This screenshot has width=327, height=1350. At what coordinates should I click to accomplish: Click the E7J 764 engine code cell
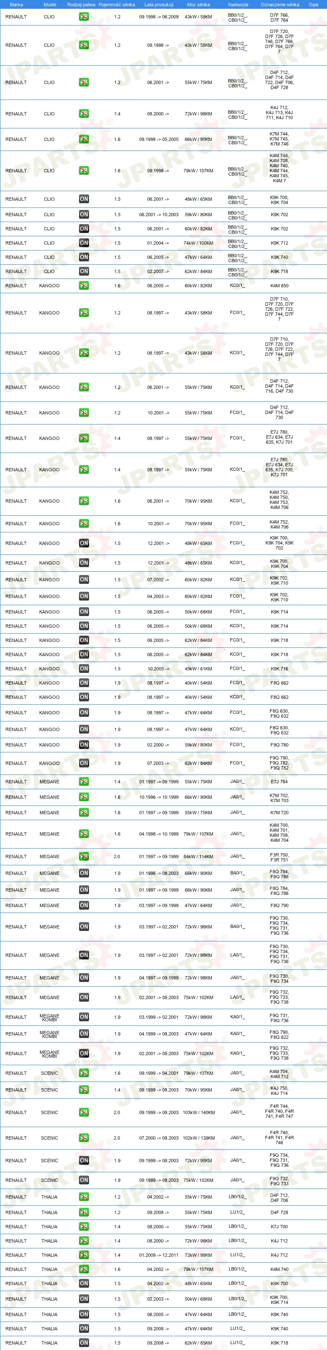(x=279, y=781)
